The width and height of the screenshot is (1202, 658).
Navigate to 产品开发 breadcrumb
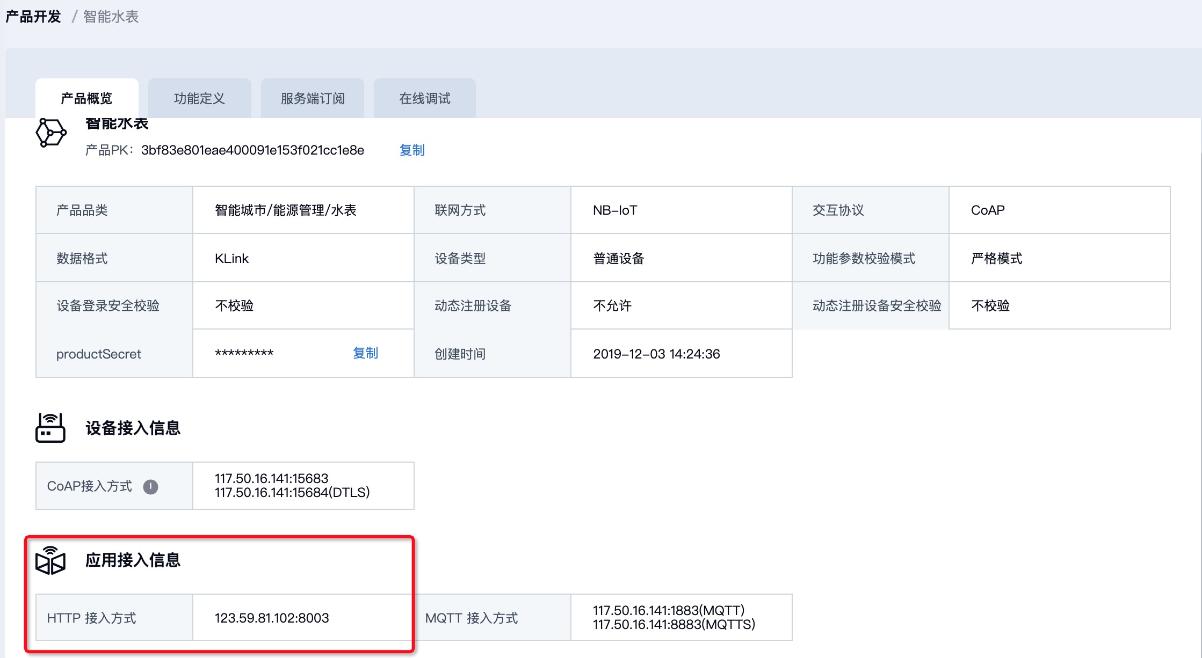33,17
